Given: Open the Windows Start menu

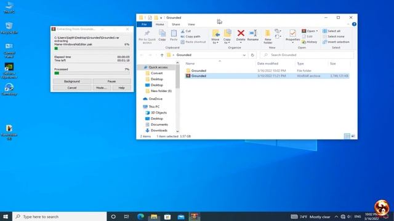Looking at the screenshot, I should pyautogui.click(x=6, y=217).
